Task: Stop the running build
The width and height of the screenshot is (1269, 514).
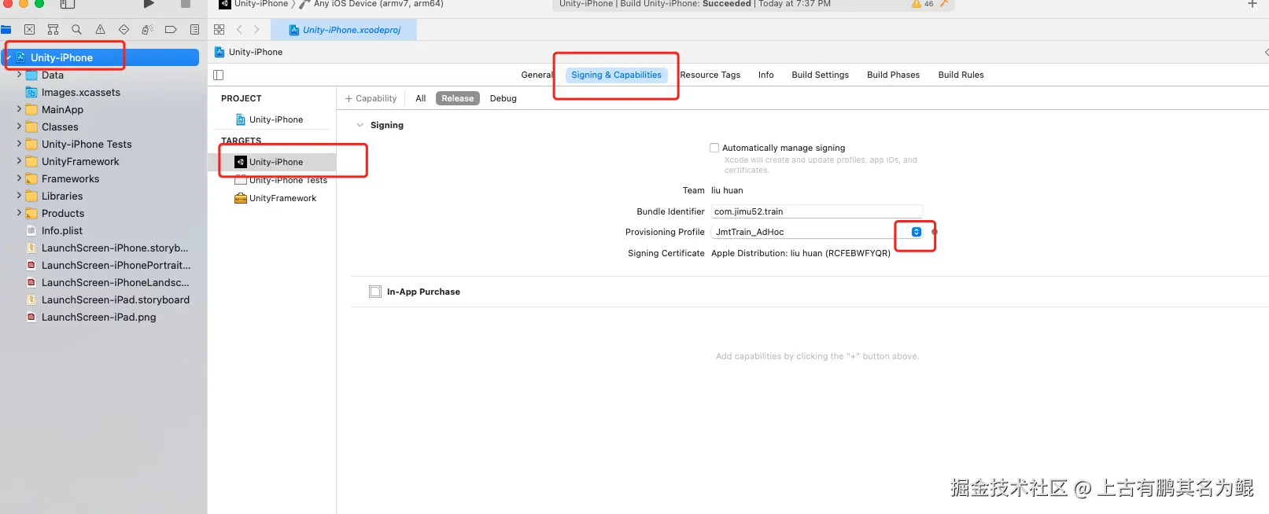Action: click(x=186, y=4)
